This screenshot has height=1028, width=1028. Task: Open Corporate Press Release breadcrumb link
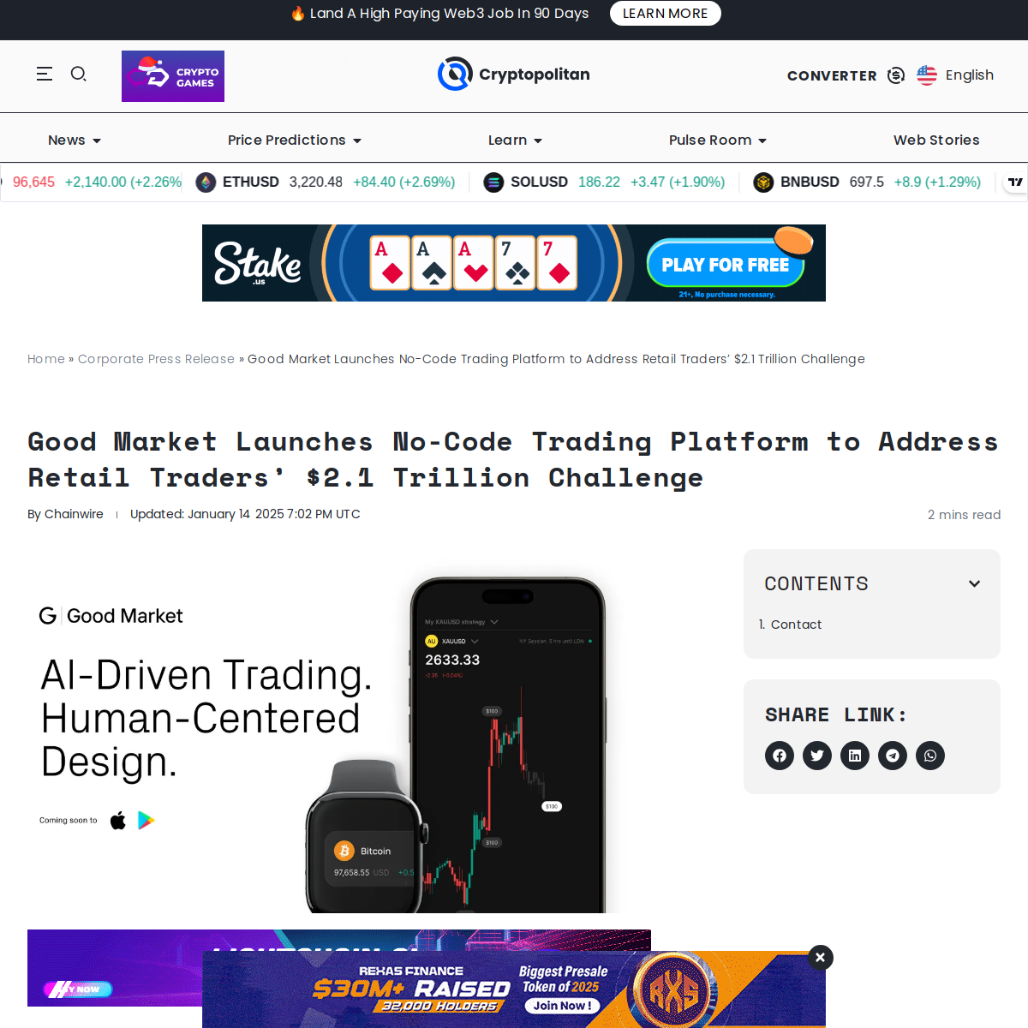(156, 359)
